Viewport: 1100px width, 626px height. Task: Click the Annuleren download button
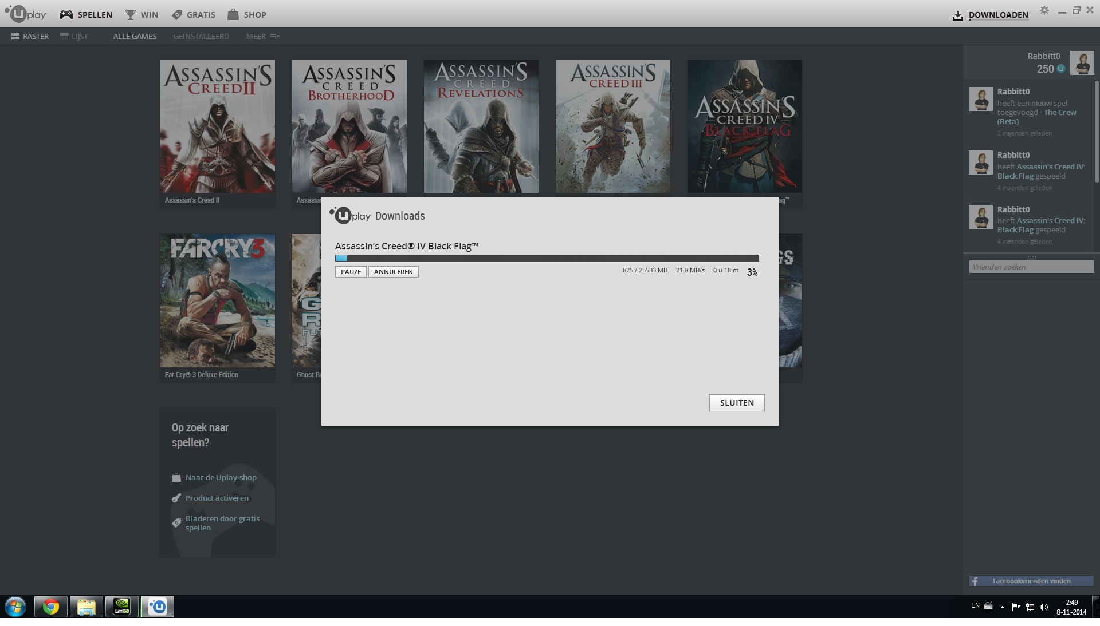pos(393,272)
